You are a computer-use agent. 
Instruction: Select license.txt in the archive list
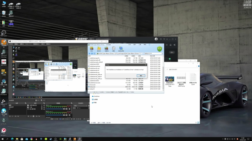coord(93,85)
